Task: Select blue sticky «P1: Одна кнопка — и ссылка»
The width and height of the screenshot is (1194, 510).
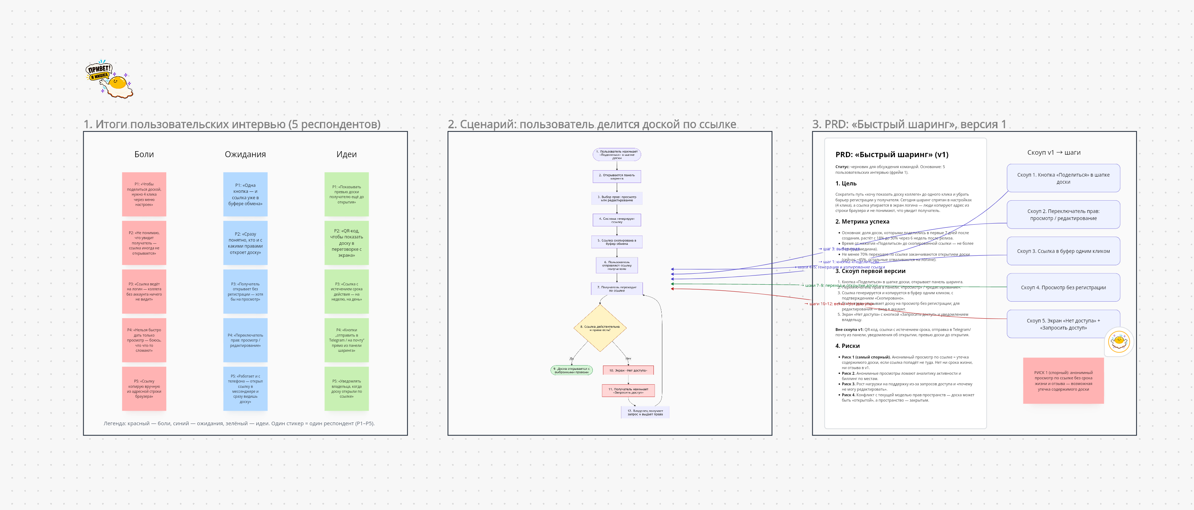Action: (x=245, y=194)
